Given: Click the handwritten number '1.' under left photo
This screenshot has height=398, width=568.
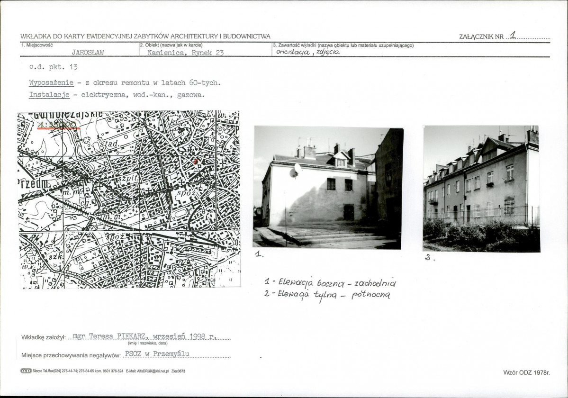Looking at the screenshot, I should pos(259,254).
